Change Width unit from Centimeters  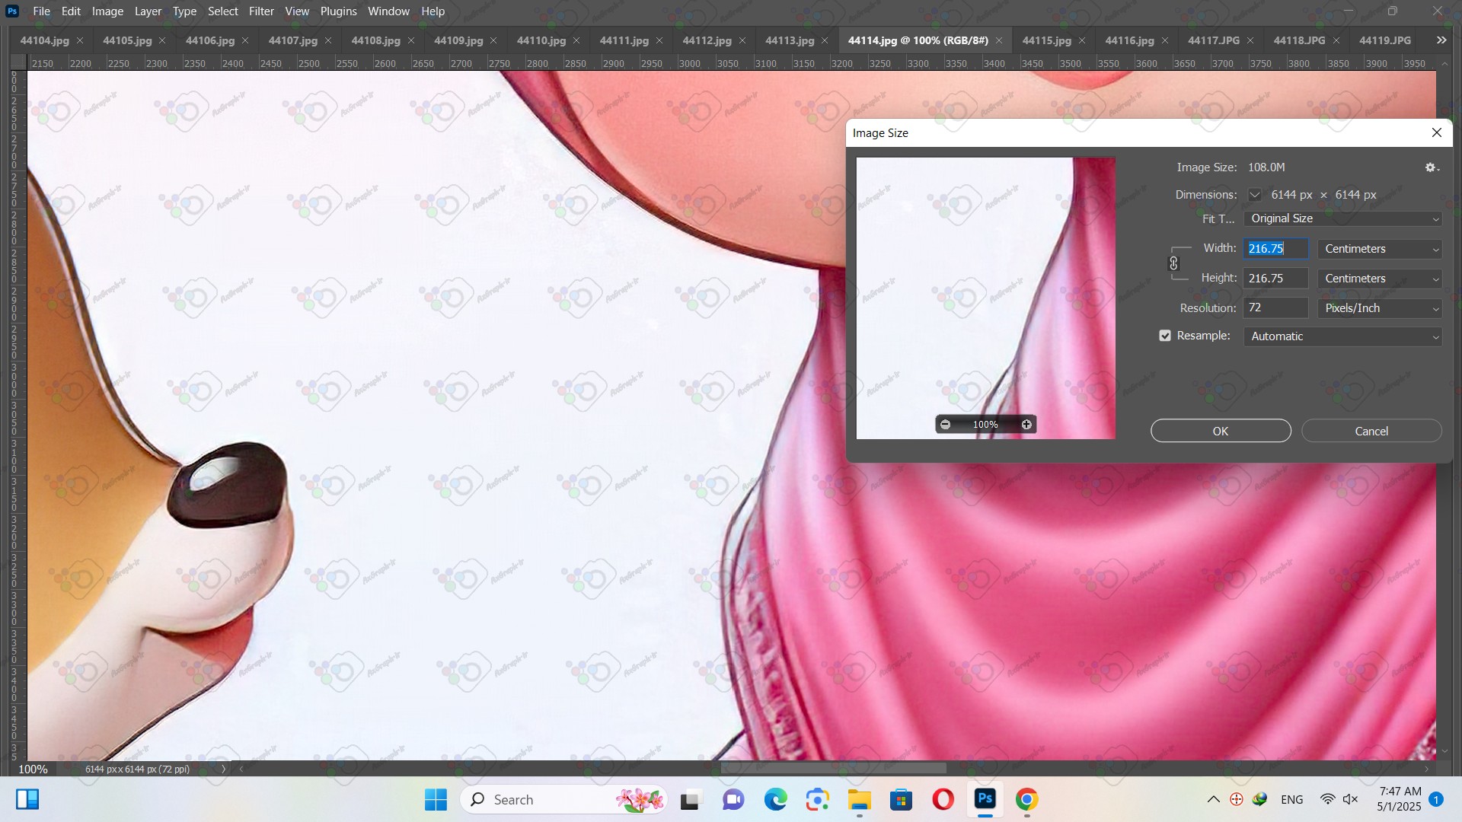click(1380, 249)
